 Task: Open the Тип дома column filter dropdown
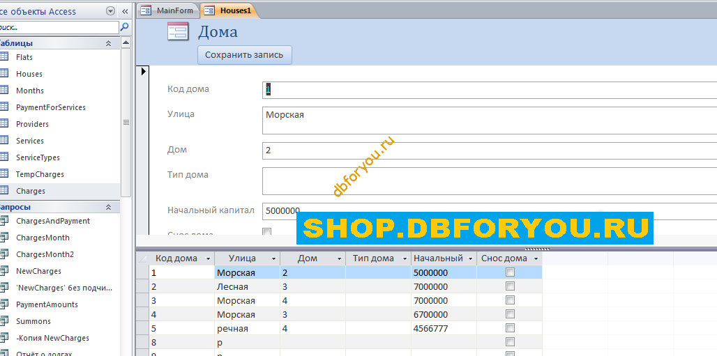click(x=405, y=258)
